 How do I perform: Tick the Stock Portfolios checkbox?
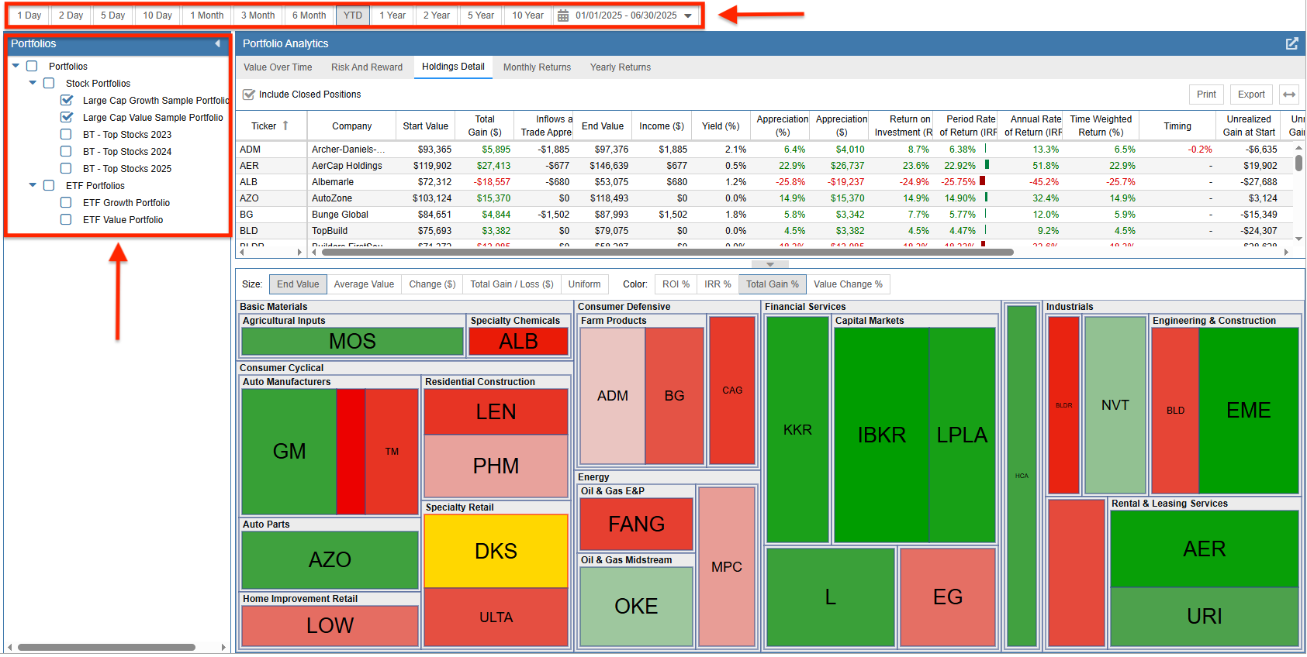click(49, 83)
